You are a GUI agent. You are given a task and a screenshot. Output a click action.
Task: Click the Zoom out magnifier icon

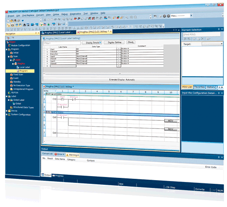tap(135, 17)
